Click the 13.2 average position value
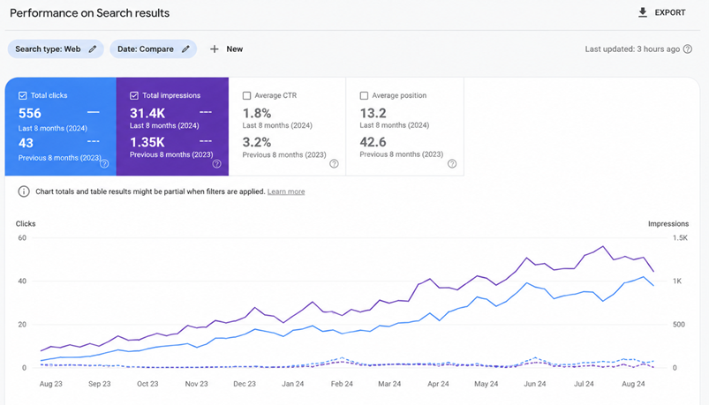Viewport: 709px width, 405px height. (x=373, y=113)
